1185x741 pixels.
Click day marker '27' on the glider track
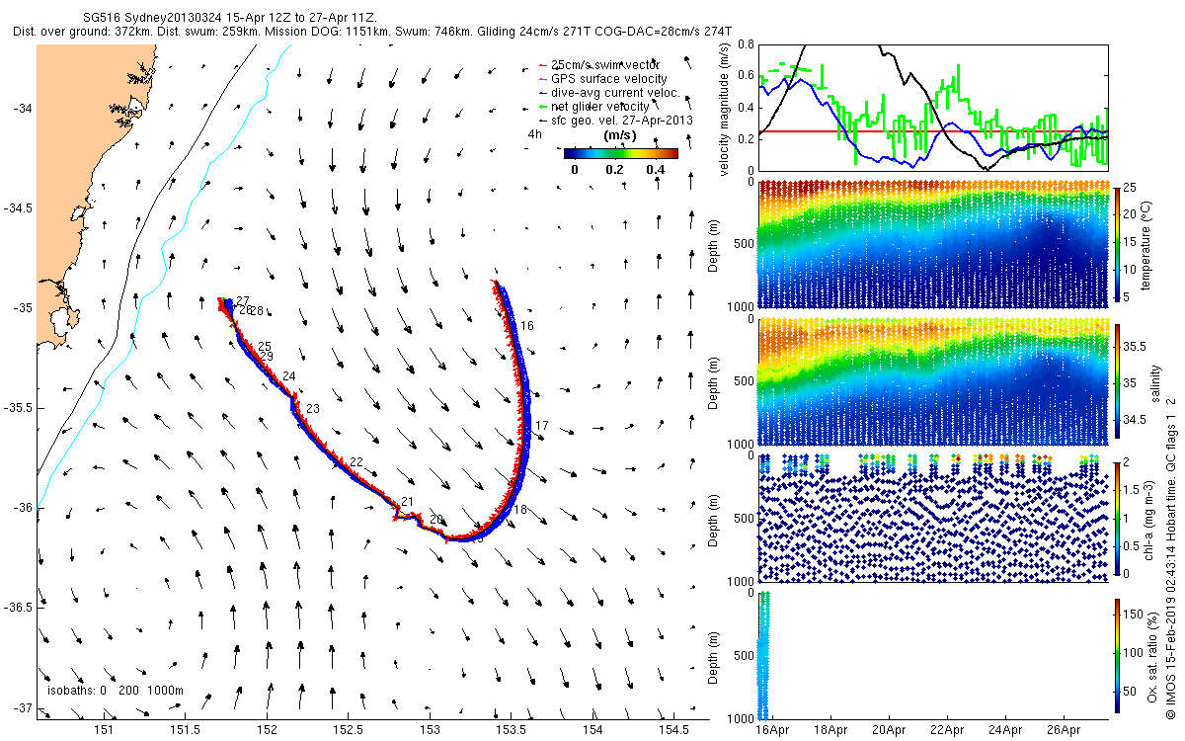click(x=243, y=300)
